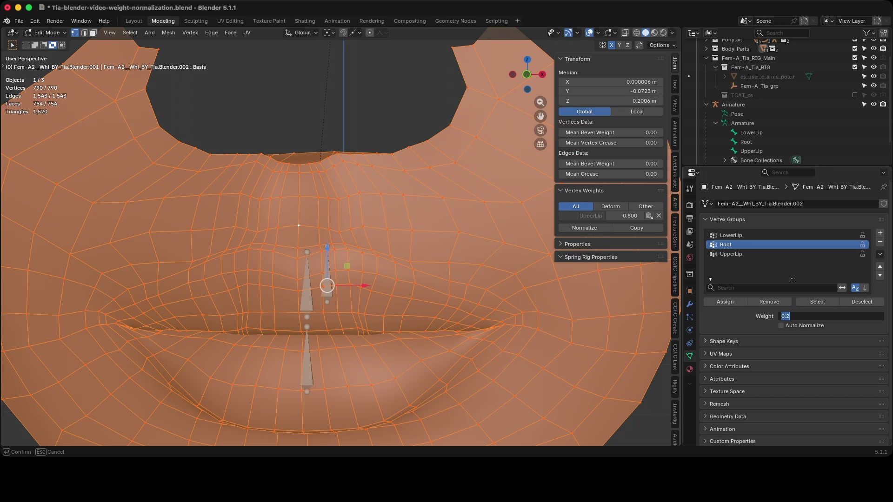Switch to edge select mode

coord(84,33)
